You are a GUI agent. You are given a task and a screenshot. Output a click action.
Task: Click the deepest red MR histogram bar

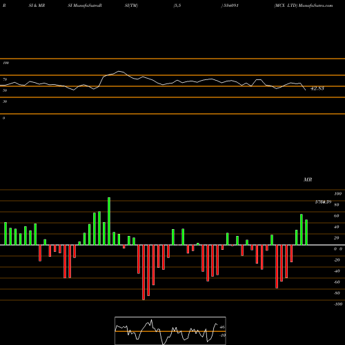(144, 273)
